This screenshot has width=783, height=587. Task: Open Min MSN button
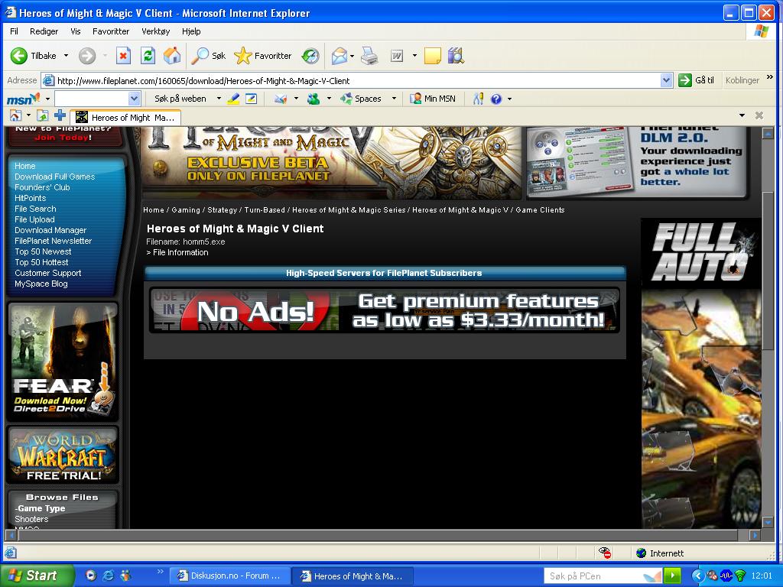(x=433, y=99)
